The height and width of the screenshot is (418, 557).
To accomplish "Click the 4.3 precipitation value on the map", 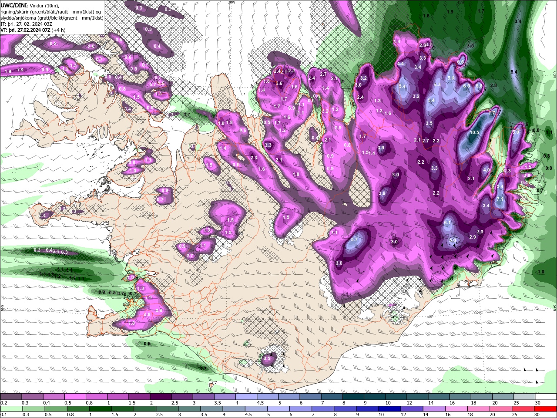I will (x=437, y=84).
